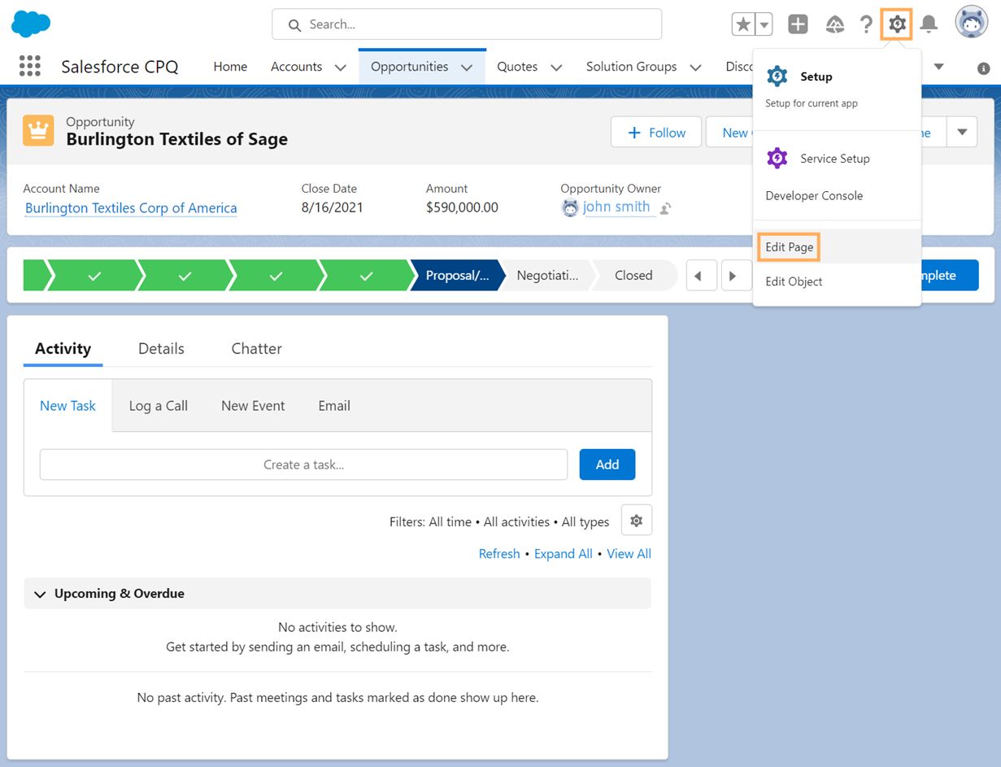This screenshot has height=767, width=1001.
Task: Select the New Event tab
Action: [253, 406]
